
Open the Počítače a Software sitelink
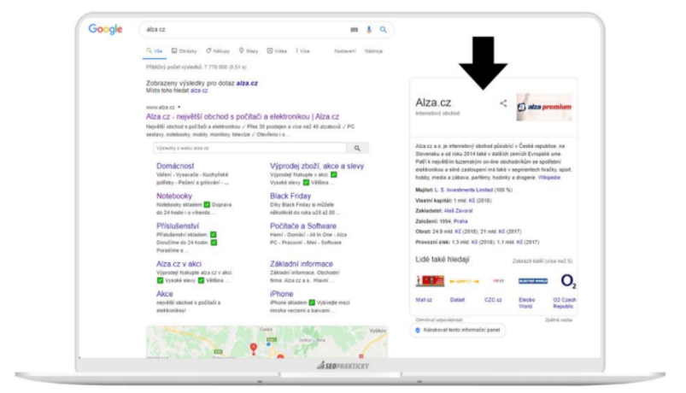point(303,226)
